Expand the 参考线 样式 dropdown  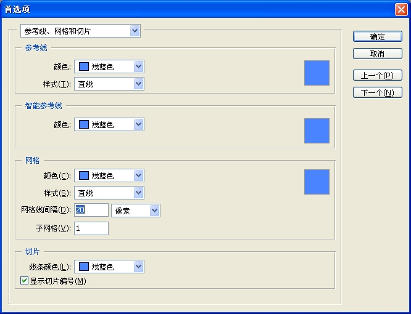point(109,84)
